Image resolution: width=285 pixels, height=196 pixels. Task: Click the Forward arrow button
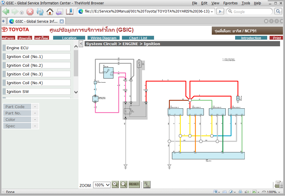15,12
